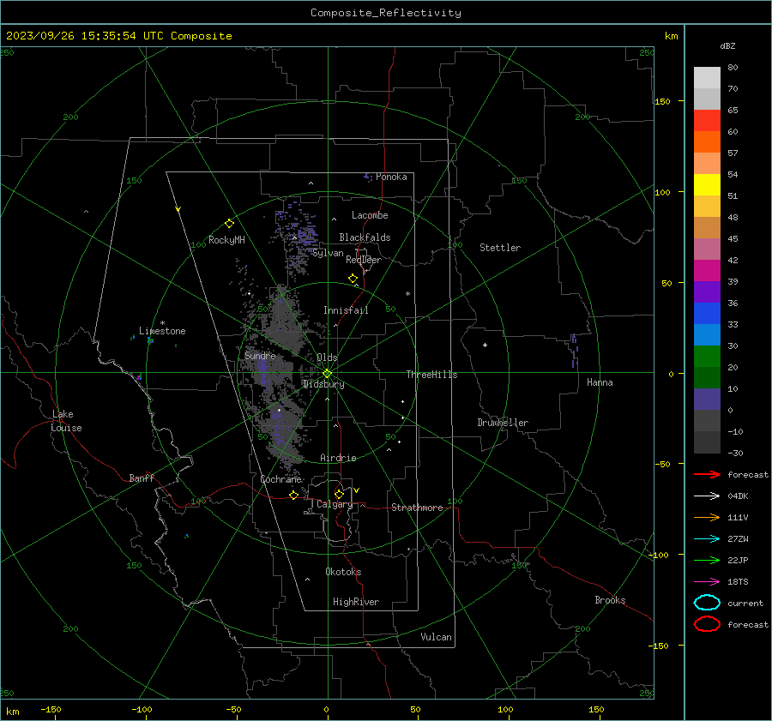The image size is (772, 721).
Task: Click the Airdrie label
Action: coord(338,458)
